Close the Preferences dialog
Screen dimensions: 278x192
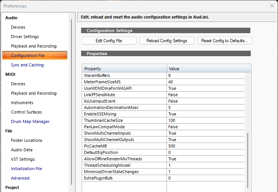click(272, 6)
